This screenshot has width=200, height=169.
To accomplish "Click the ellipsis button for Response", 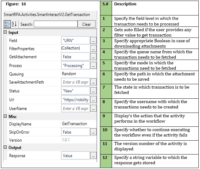I will pyautogui.click(x=93, y=156).
